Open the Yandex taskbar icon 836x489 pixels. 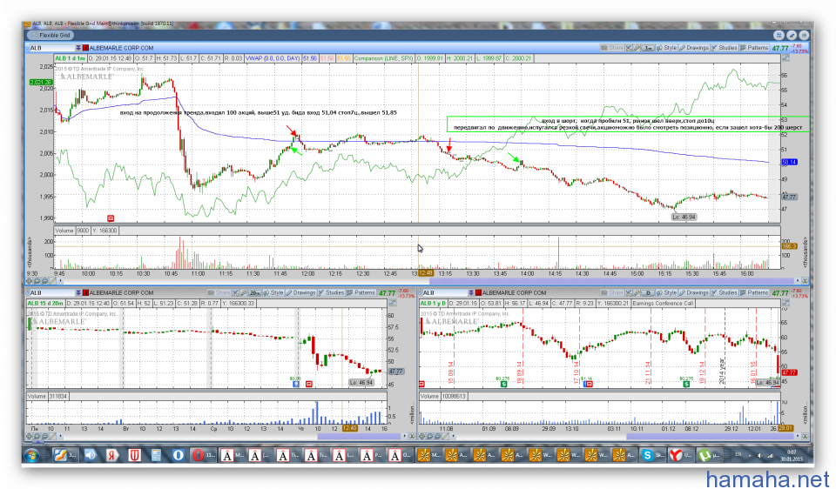pos(111,455)
